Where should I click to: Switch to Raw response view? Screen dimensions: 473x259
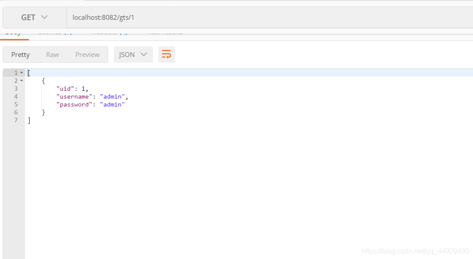pos(52,54)
